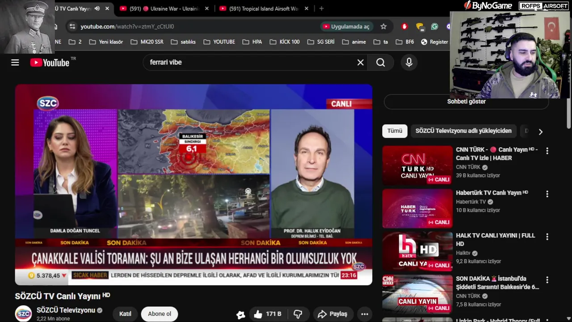572x322 pixels.
Task: Click 'Uygulamada aç' open-in-app button
Action: [346, 26]
